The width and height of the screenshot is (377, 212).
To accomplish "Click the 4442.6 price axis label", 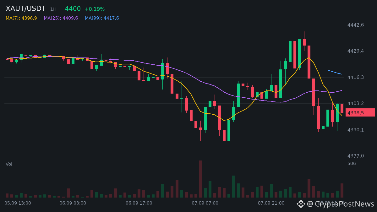I will (x=356, y=25).
